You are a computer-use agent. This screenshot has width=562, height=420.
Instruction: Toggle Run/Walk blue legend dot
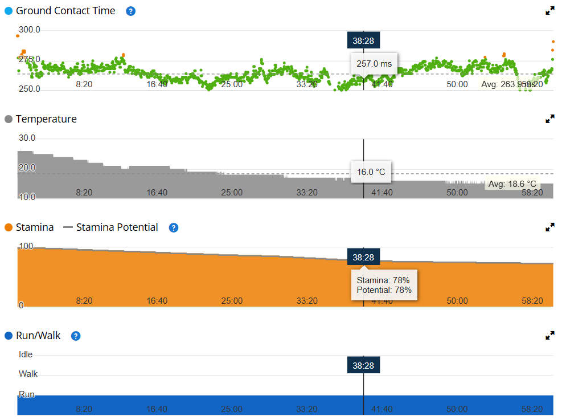(x=9, y=336)
